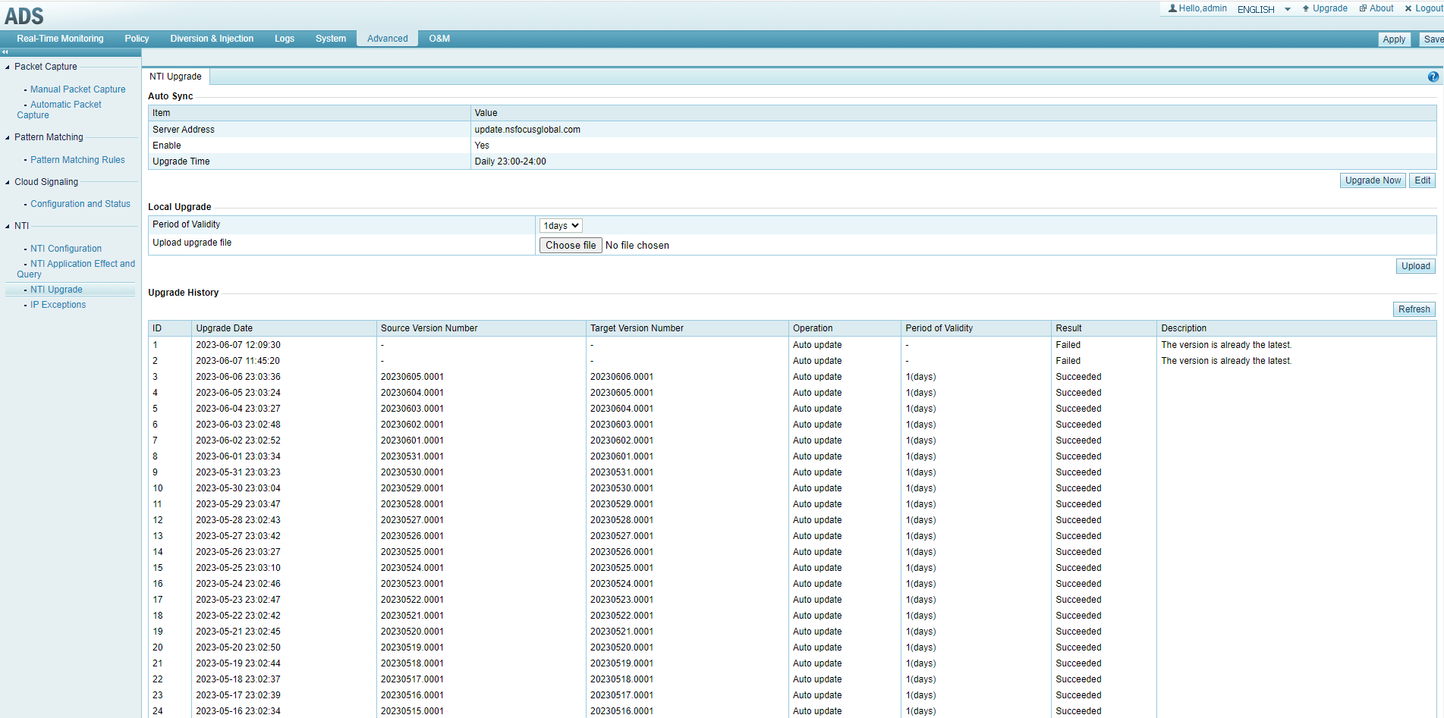Click the Upgrade arrow icon in header

(x=1306, y=8)
